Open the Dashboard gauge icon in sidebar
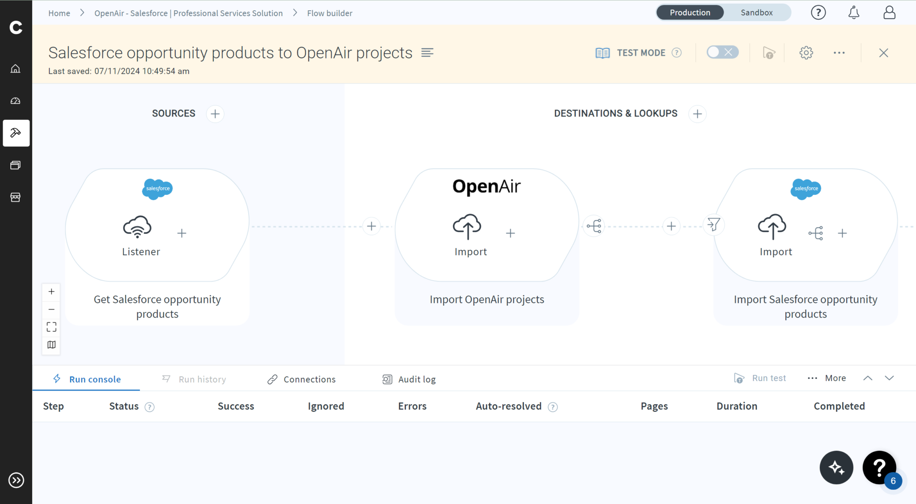This screenshot has height=504, width=916. [x=16, y=101]
